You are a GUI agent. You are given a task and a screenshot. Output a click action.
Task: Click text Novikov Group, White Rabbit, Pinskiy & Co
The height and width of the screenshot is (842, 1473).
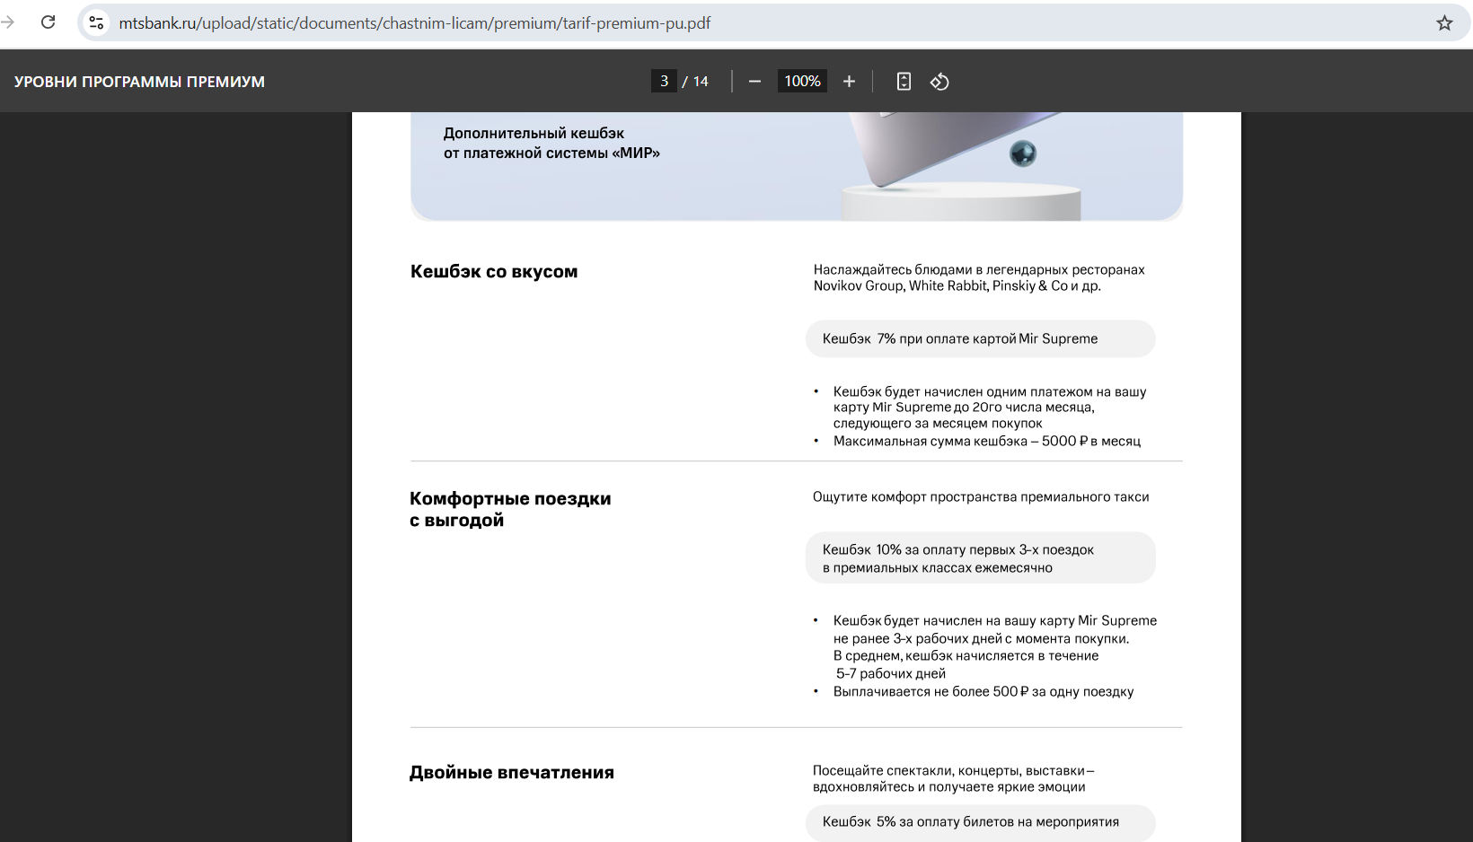(940, 285)
